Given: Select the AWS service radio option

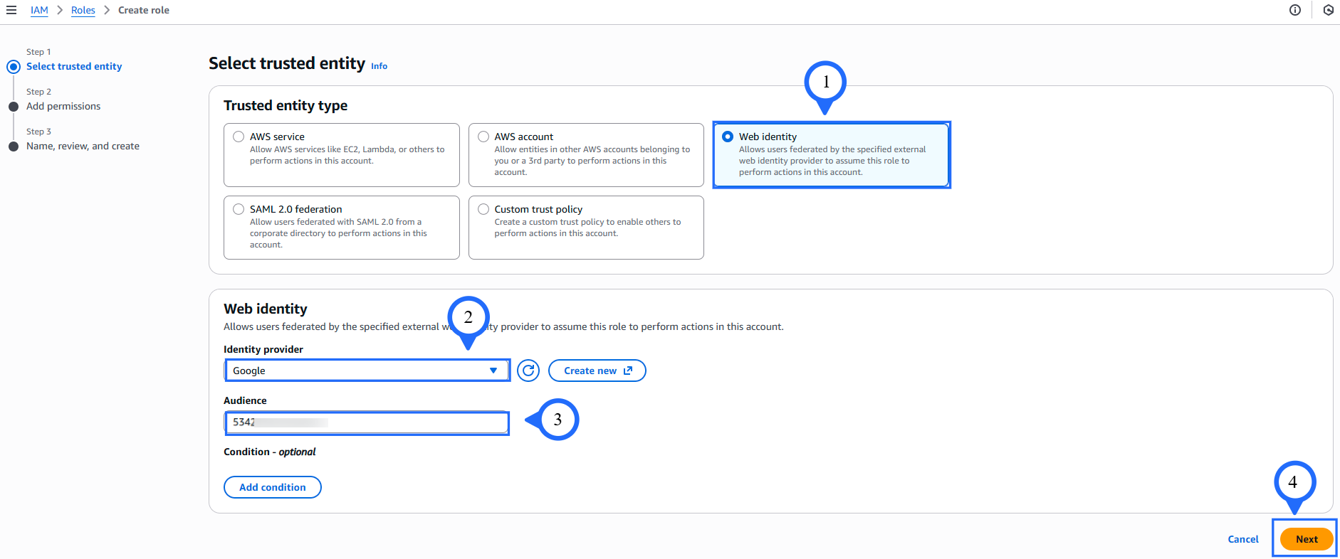Looking at the screenshot, I should click(239, 137).
